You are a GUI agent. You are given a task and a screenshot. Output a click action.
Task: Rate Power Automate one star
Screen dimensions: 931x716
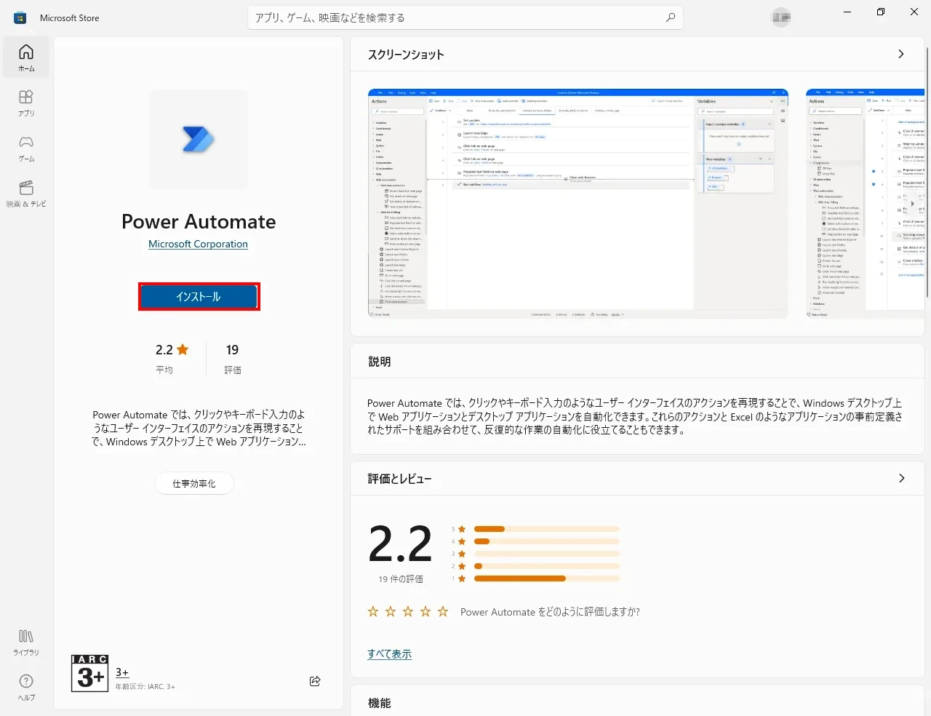point(373,612)
